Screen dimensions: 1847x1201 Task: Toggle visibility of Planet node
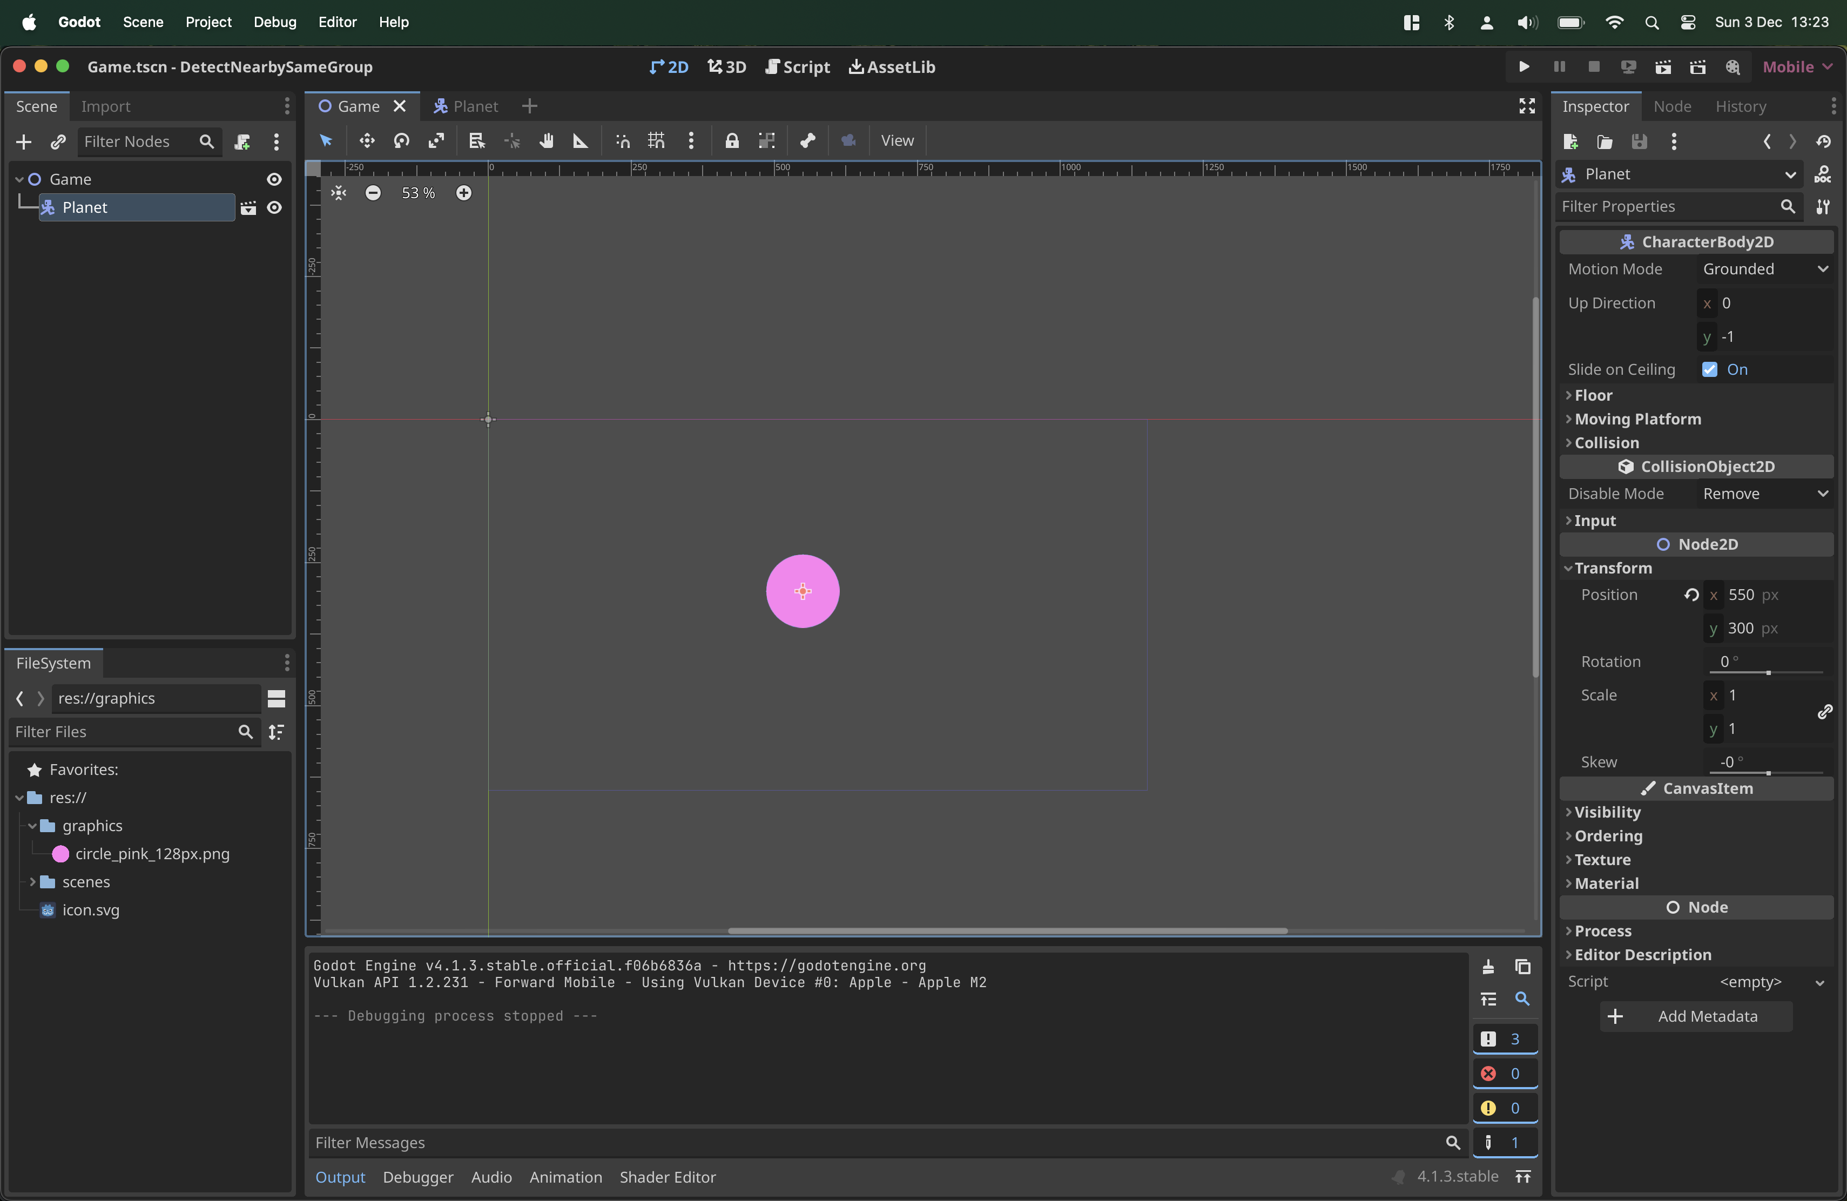pos(274,207)
